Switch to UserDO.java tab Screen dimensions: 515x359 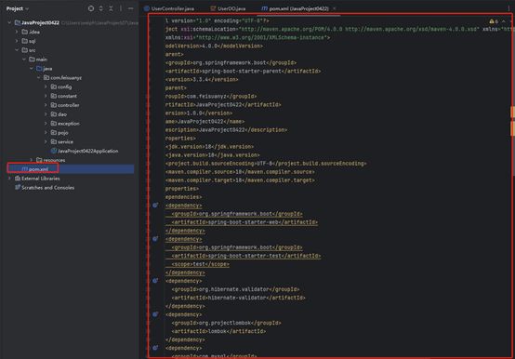coord(228,8)
